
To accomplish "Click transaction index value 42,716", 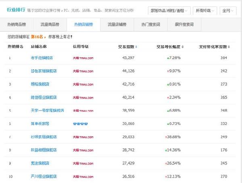I will (128, 84).
